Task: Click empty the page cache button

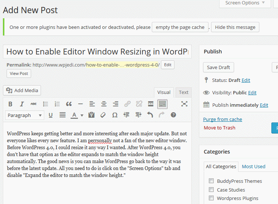Action: [x=180, y=27]
